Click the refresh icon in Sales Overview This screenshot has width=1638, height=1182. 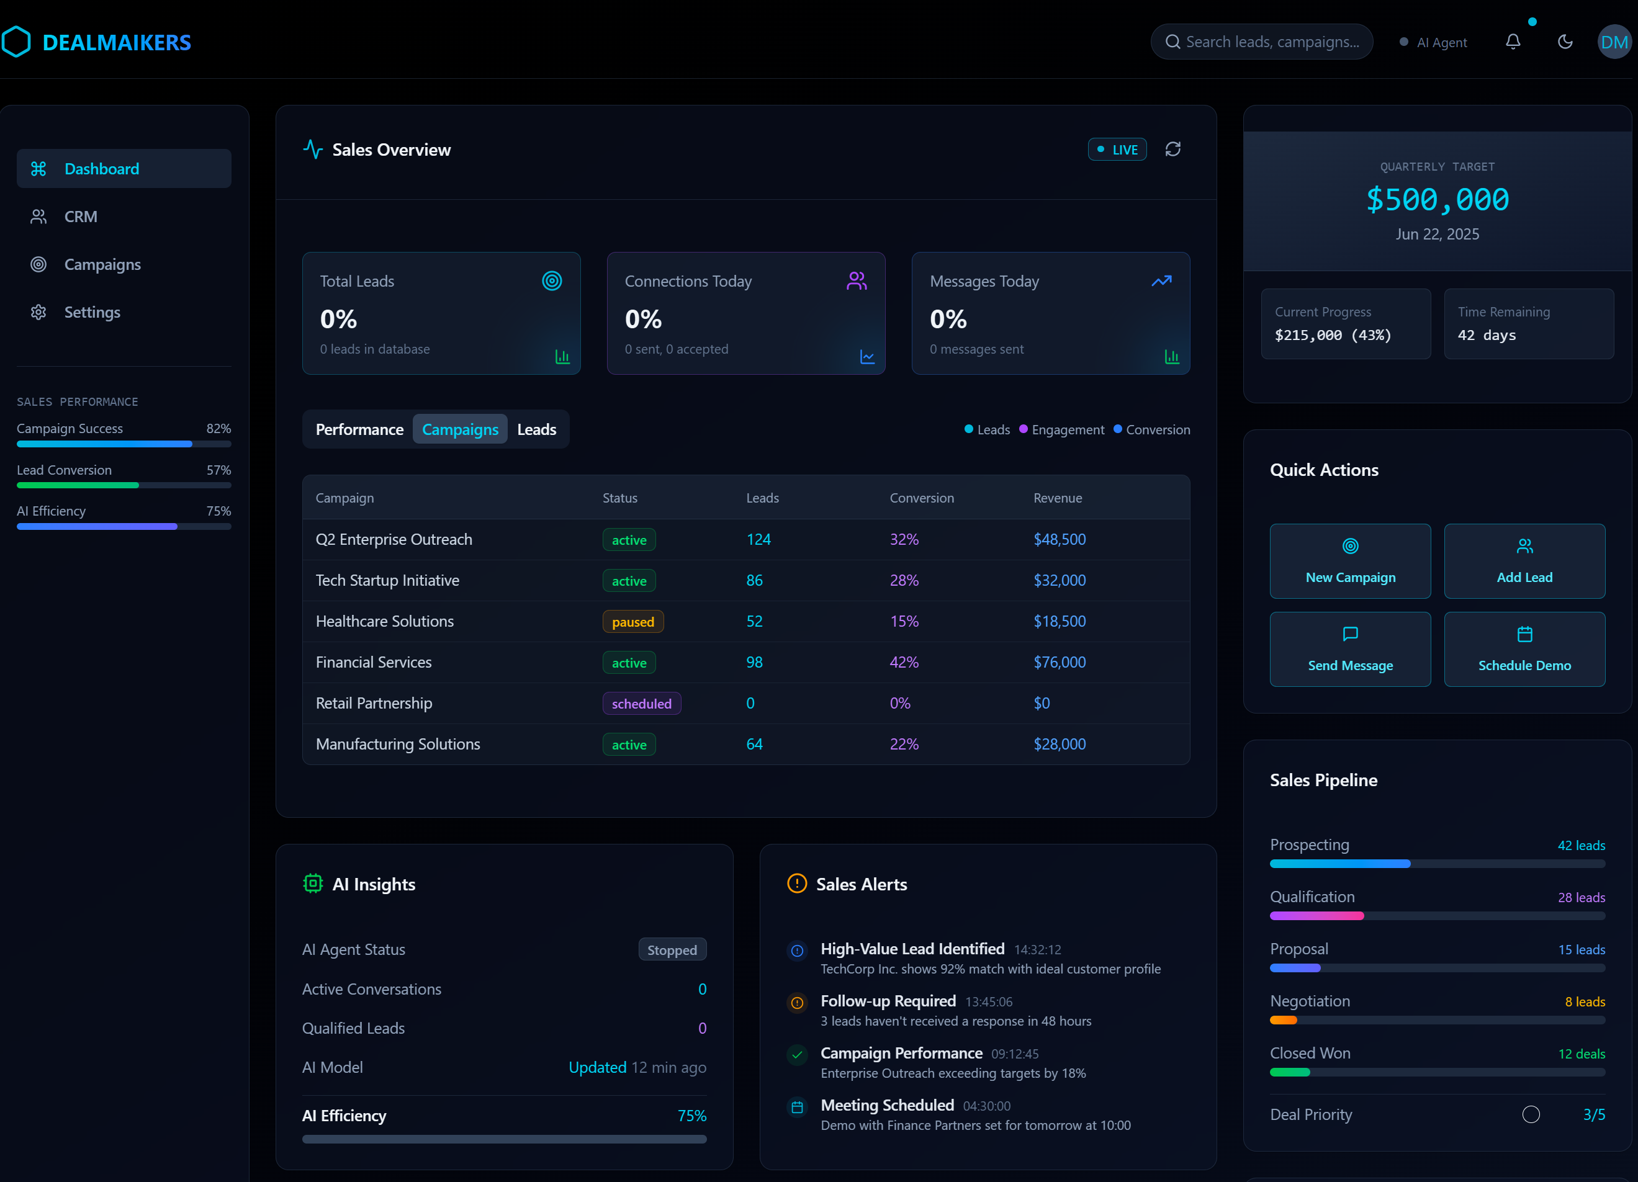[1173, 149]
